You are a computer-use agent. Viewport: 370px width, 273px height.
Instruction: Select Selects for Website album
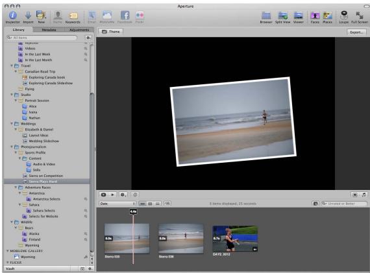pos(43,217)
